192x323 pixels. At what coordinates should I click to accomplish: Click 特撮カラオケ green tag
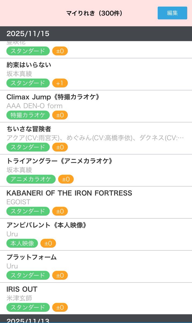[28, 115]
